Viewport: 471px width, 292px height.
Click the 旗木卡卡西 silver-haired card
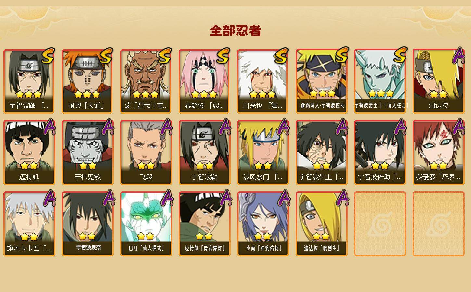coord(29,224)
